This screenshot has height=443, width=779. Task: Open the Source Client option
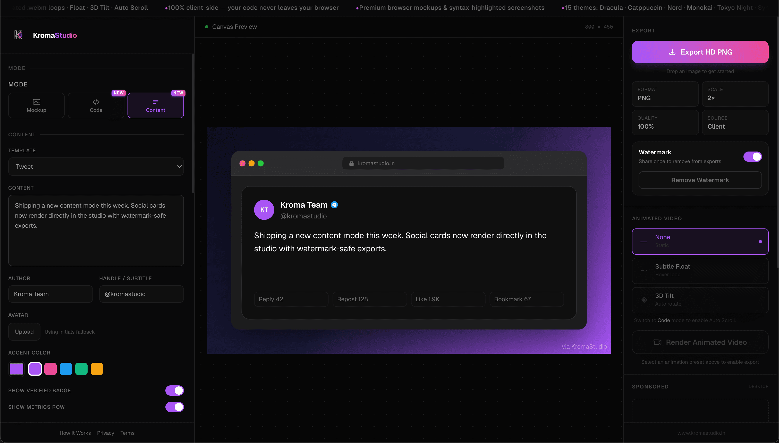click(735, 123)
